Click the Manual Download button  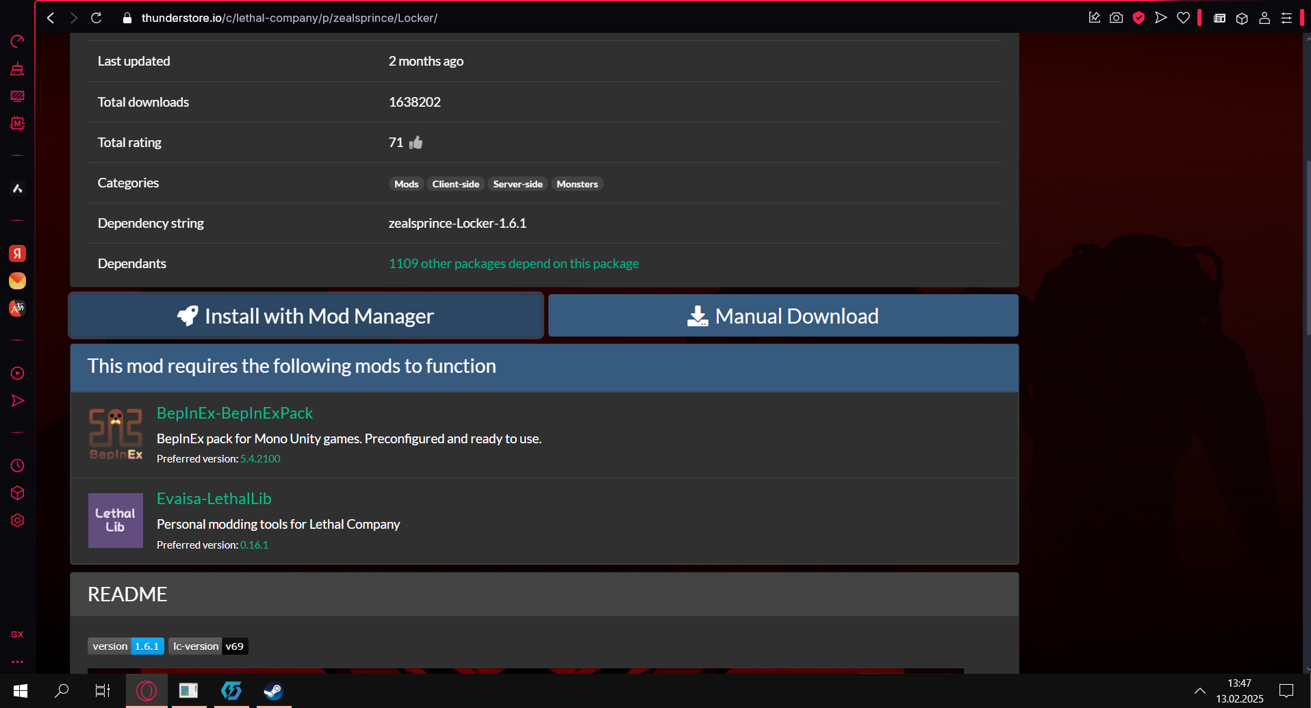(783, 315)
